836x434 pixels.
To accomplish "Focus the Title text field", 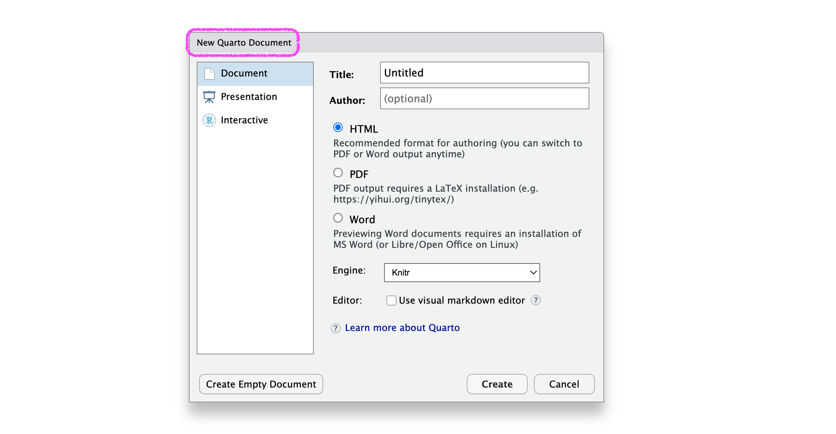I will [484, 73].
